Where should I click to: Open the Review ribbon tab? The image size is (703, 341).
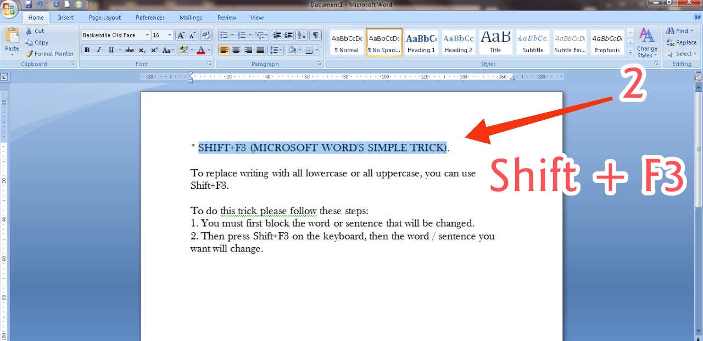227,18
